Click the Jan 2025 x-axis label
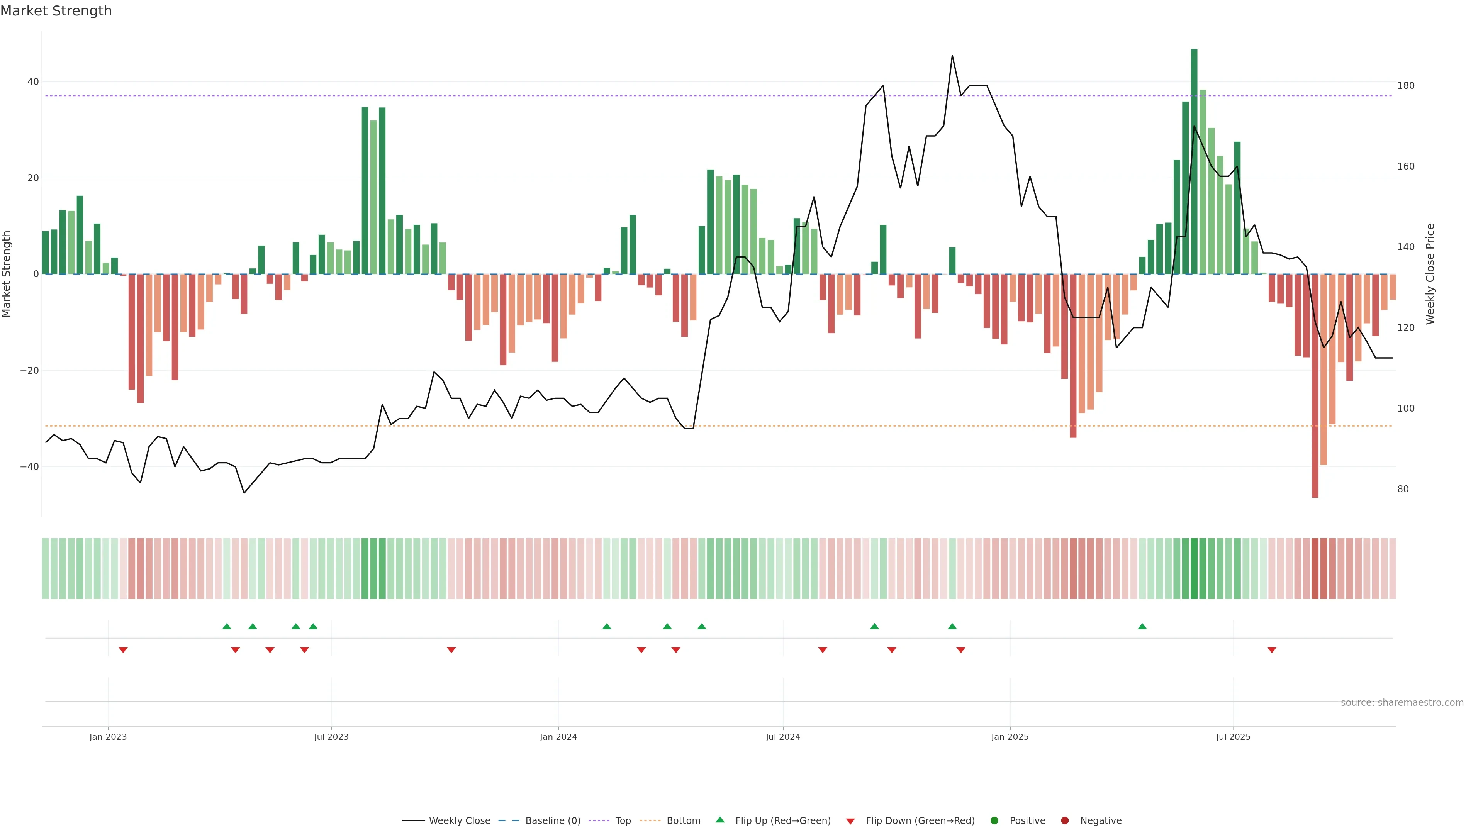 pyautogui.click(x=1010, y=737)
